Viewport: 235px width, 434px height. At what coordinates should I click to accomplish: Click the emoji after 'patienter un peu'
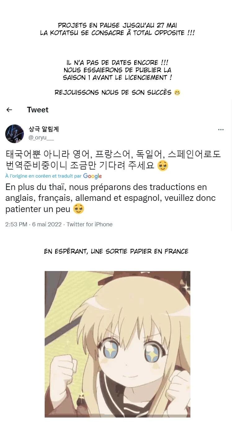click(x=78, y=209)
